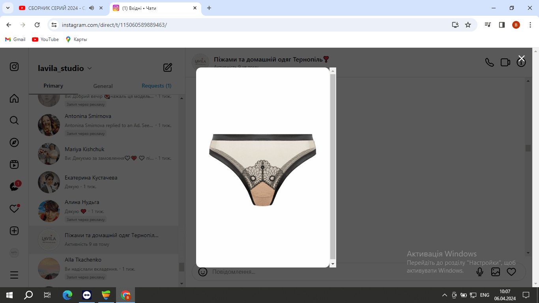Image resolution: width=539 pixels, height=303 pixels.
Task: Attach a photo with image icon
Action: point(496,272)
